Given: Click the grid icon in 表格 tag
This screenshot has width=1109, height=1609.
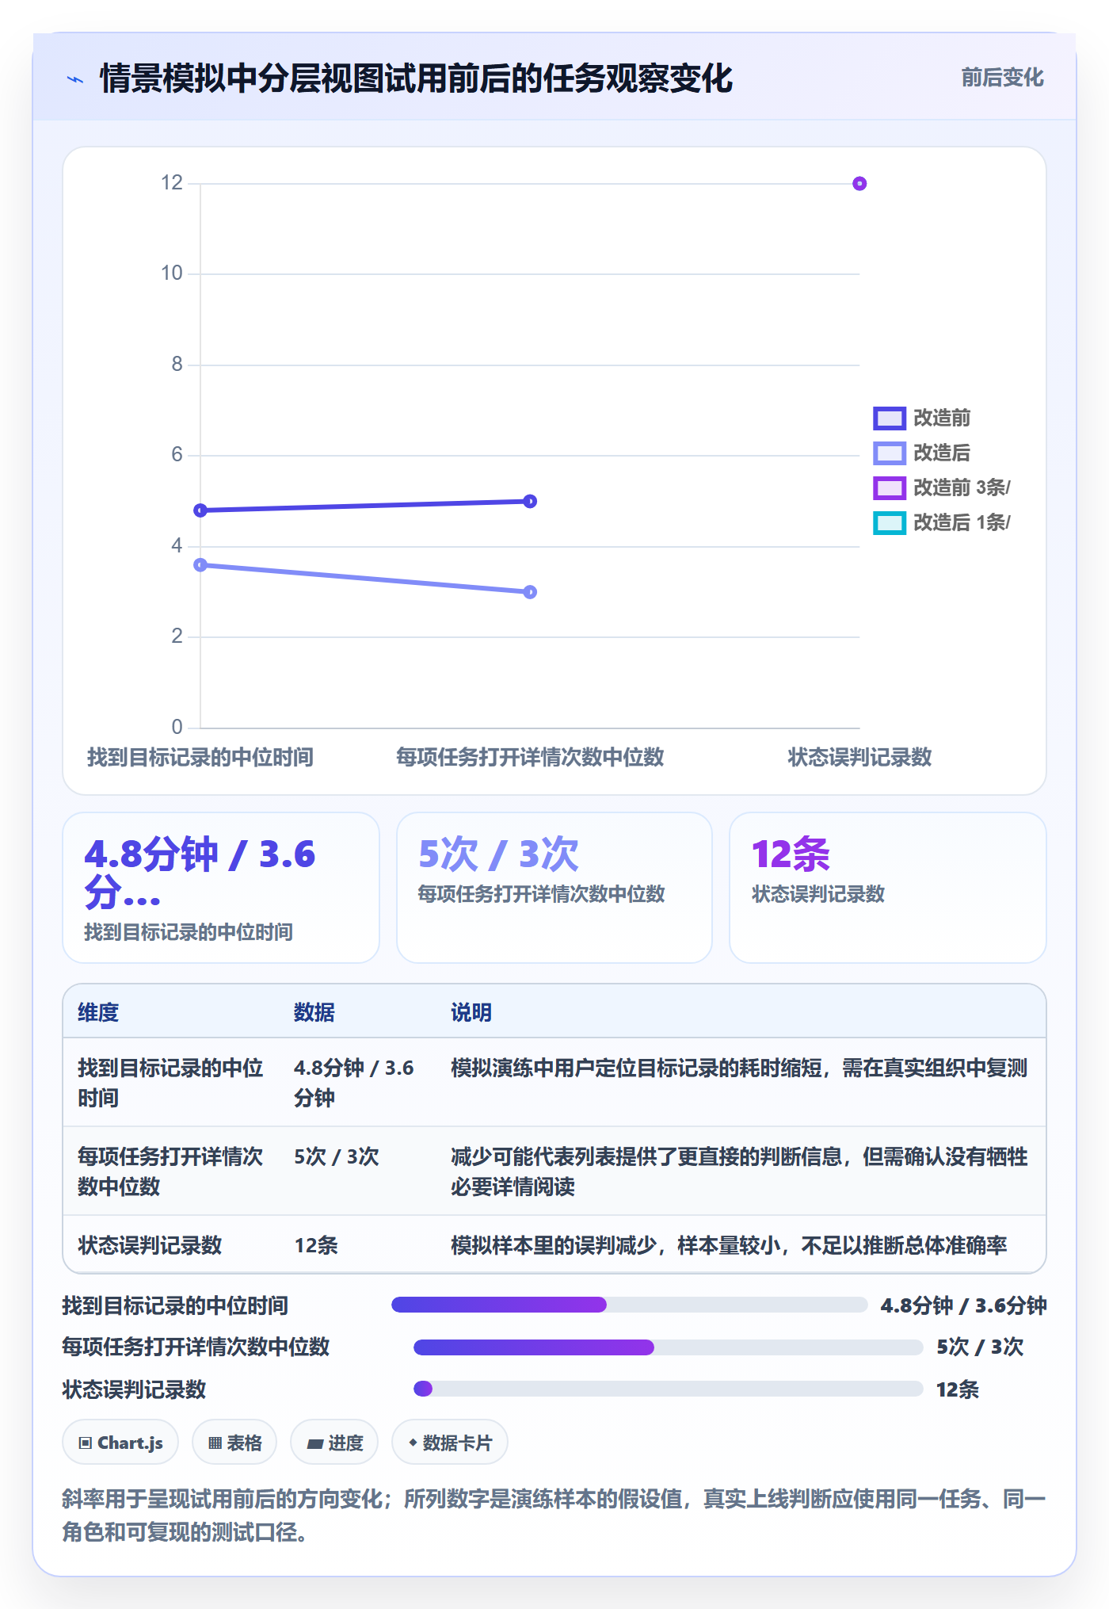Looking at the screenshot, I should [215, 1443].
